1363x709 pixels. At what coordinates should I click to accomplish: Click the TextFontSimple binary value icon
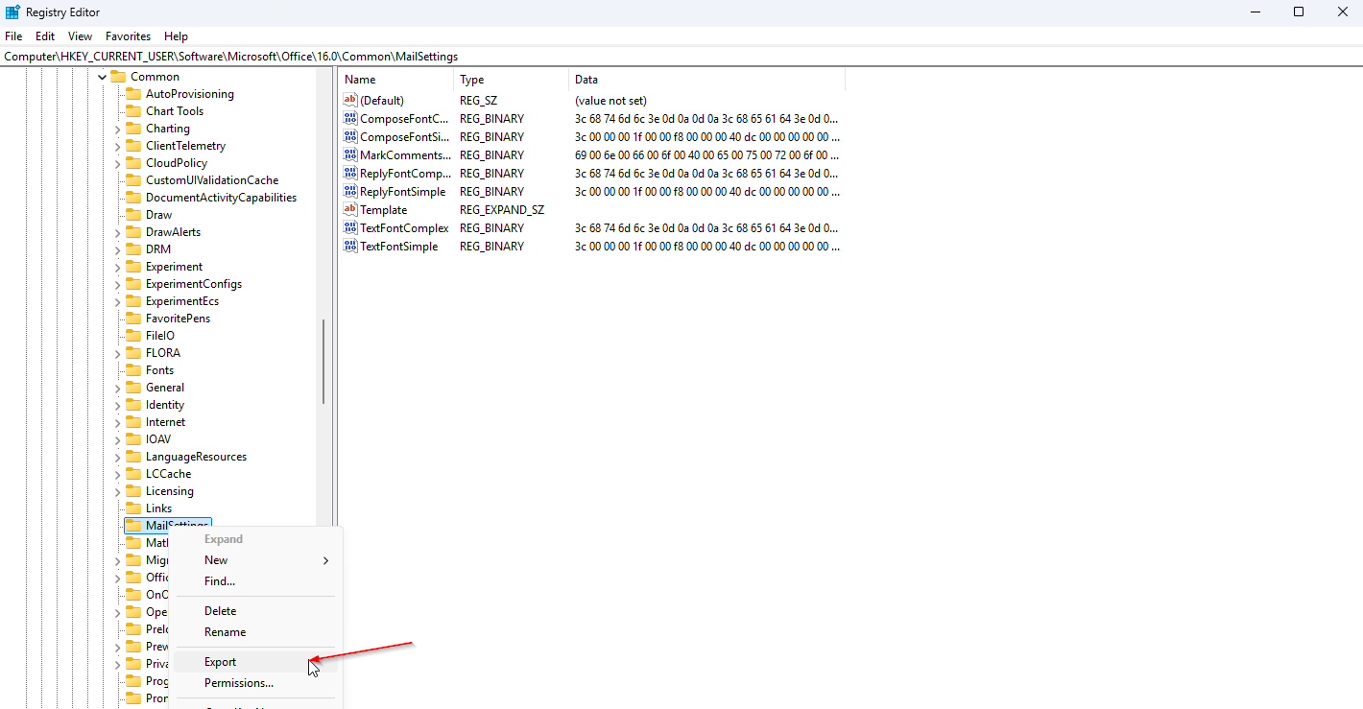350,247
